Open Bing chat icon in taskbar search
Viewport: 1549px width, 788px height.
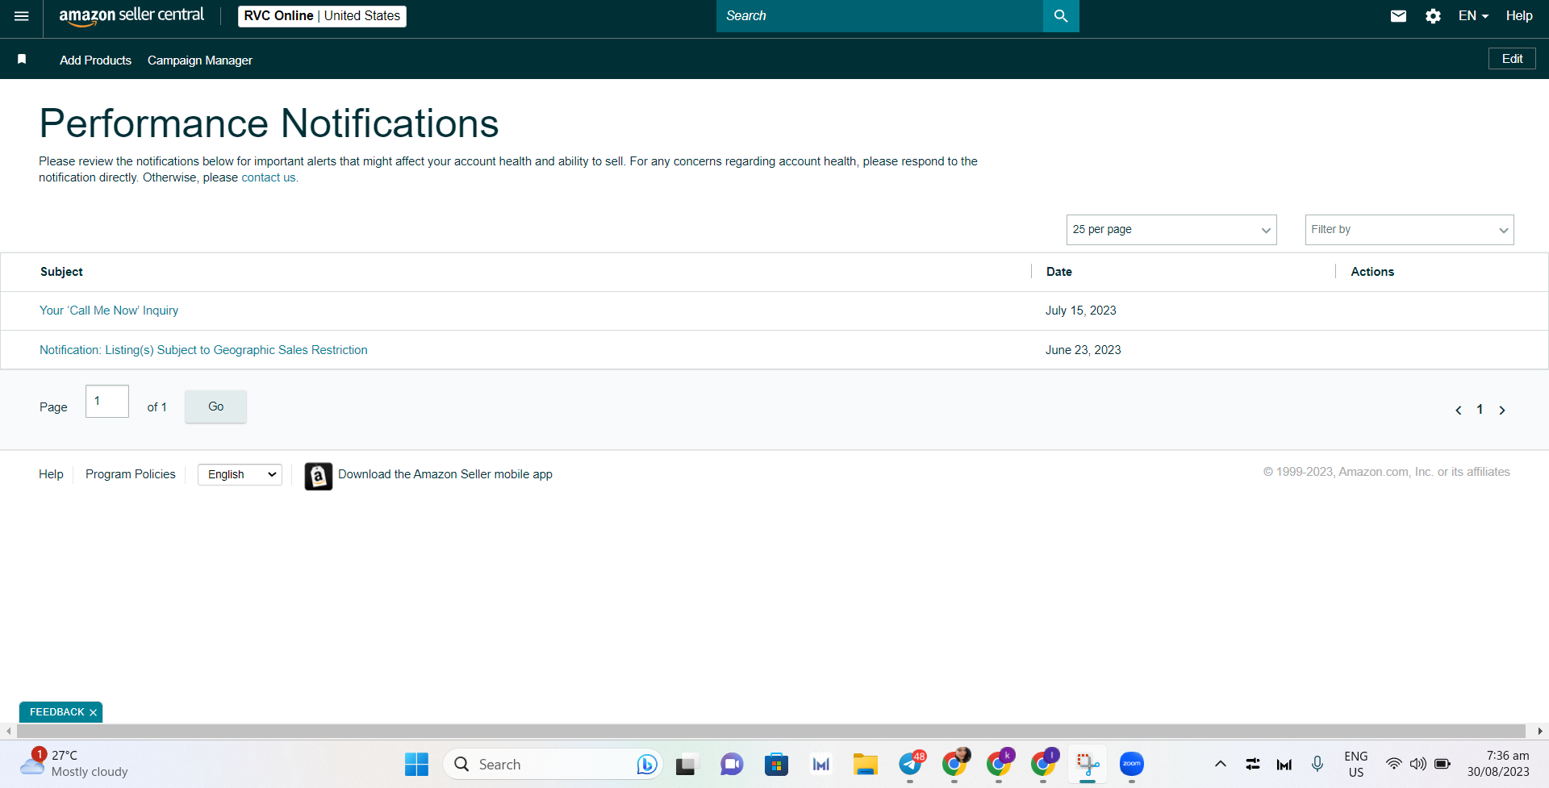tap(647, 764)
